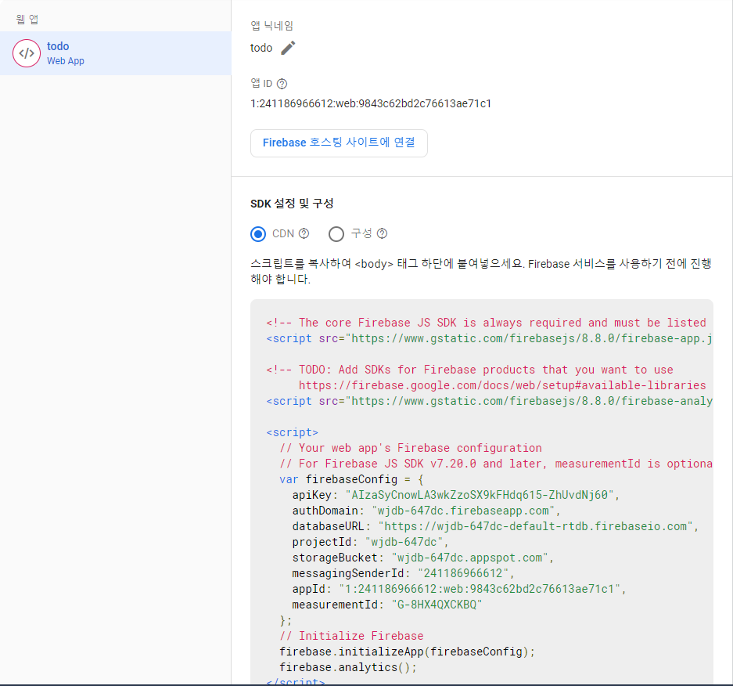Click the script paste instruction paragraph

coord(481,272)
